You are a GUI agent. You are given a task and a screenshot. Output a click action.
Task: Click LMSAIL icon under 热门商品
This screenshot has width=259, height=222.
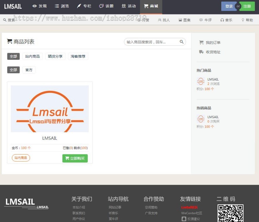(x=201, y=81)
